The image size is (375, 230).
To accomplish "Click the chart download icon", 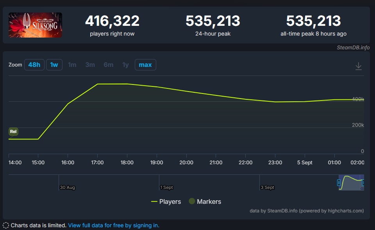I will pyautogui.click(x=358, y=66).
